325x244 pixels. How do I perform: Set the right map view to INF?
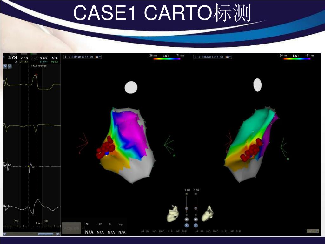coord(232,231)
